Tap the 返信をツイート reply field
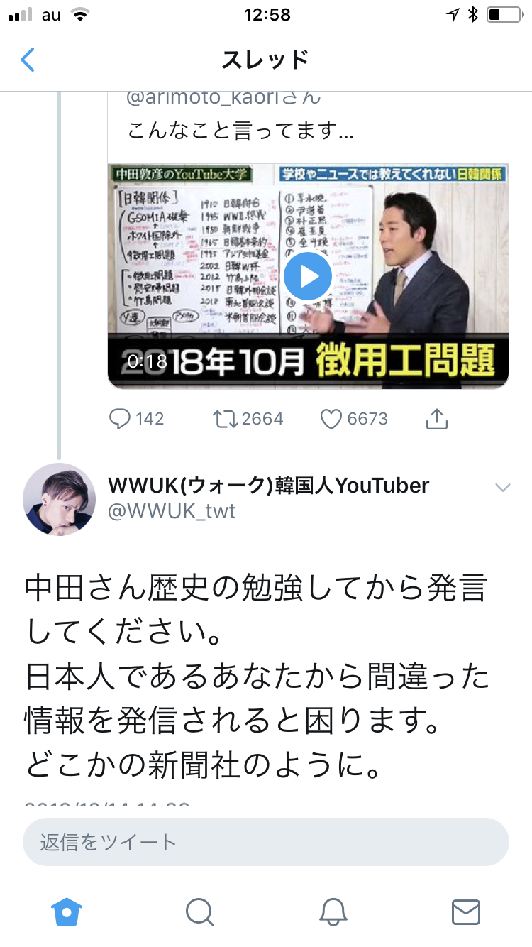 266,842
